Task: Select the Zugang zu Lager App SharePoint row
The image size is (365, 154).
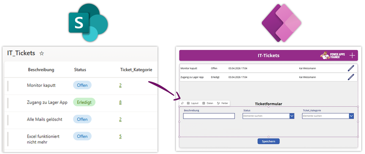Action: pyautogui.click(x=81, y=103)
